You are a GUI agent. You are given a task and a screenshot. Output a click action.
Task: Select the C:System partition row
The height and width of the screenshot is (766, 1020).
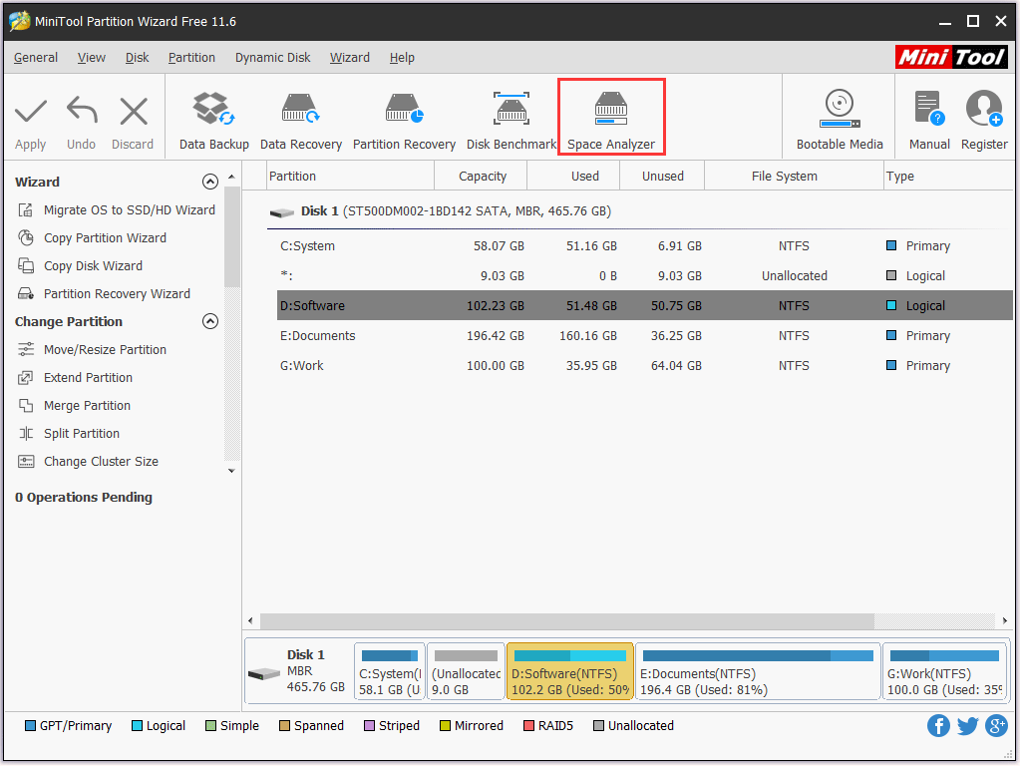tap(644, 246)
